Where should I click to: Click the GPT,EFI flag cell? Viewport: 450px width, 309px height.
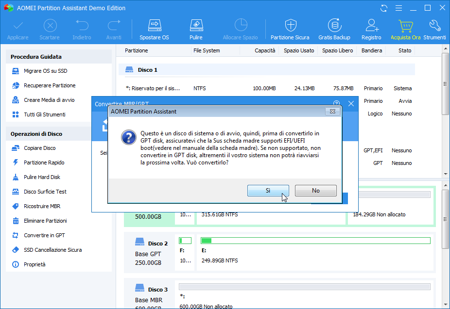[373, 150]
